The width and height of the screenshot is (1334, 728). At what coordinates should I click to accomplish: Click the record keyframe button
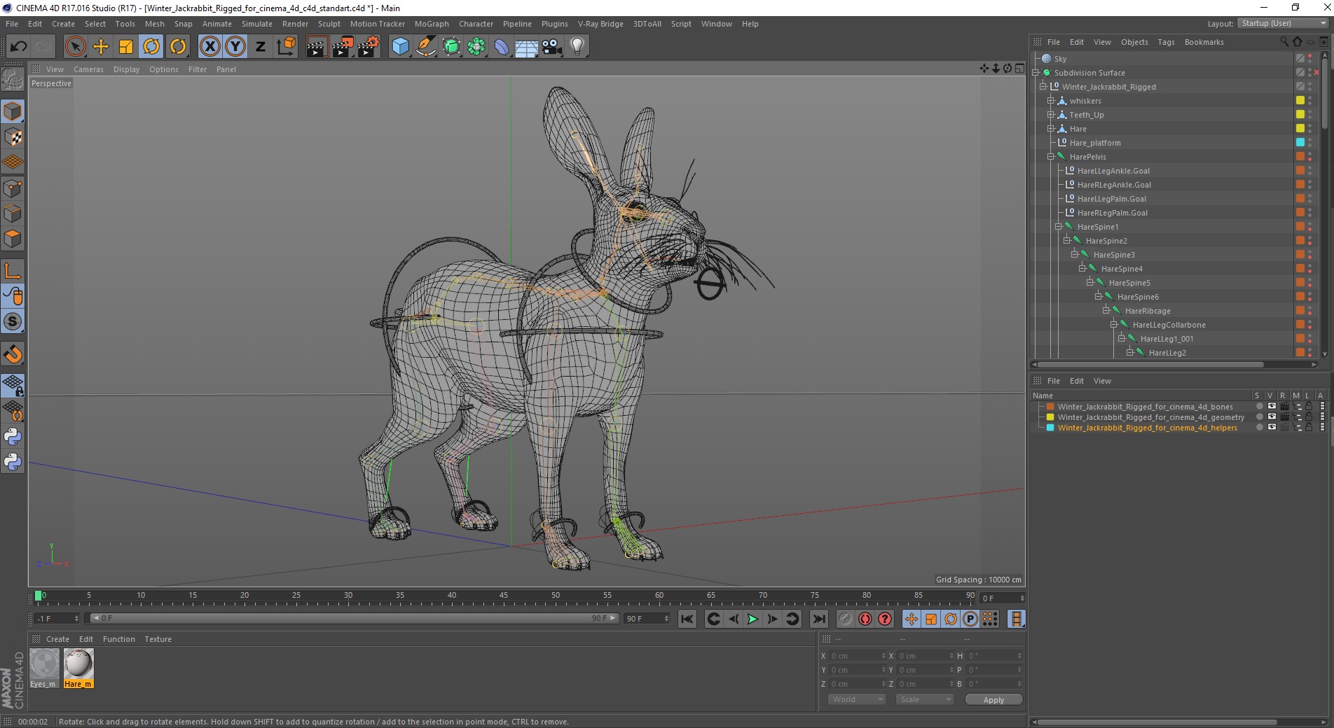click(x=846, y=619)
